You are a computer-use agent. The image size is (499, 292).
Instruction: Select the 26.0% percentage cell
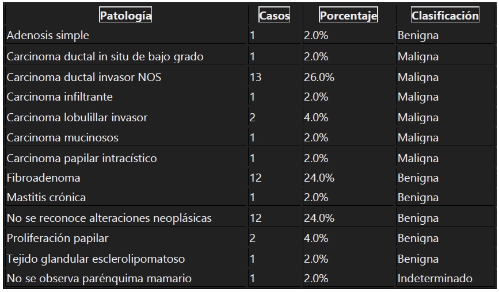click(x=319, y=78)
